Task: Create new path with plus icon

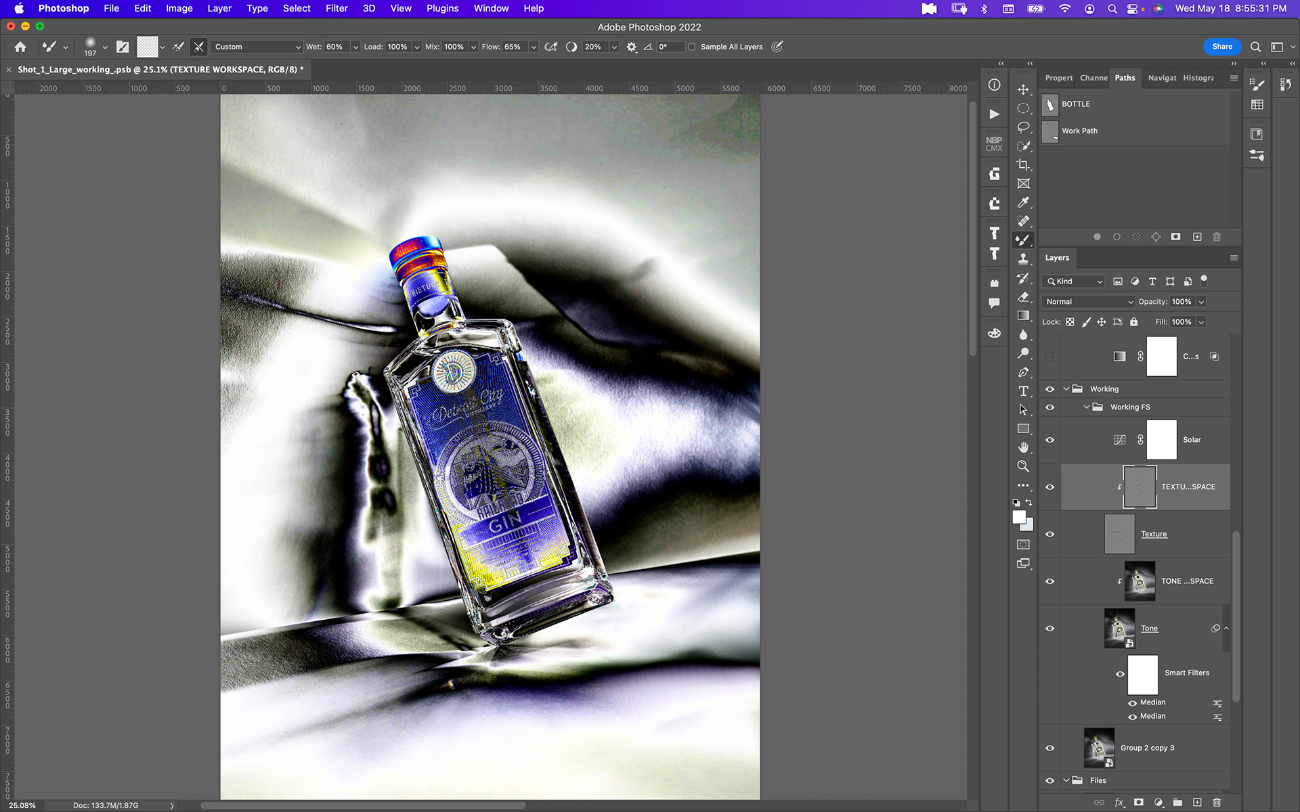Action: (x=1197, y=237)
